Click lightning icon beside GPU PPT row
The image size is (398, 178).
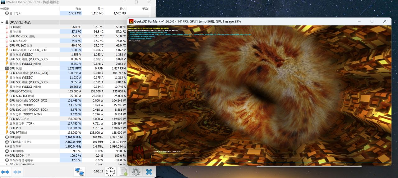click(7, 128)
